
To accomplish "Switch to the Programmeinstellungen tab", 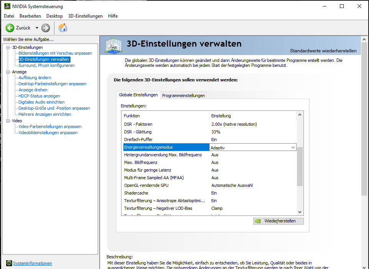I will [183, 96].
